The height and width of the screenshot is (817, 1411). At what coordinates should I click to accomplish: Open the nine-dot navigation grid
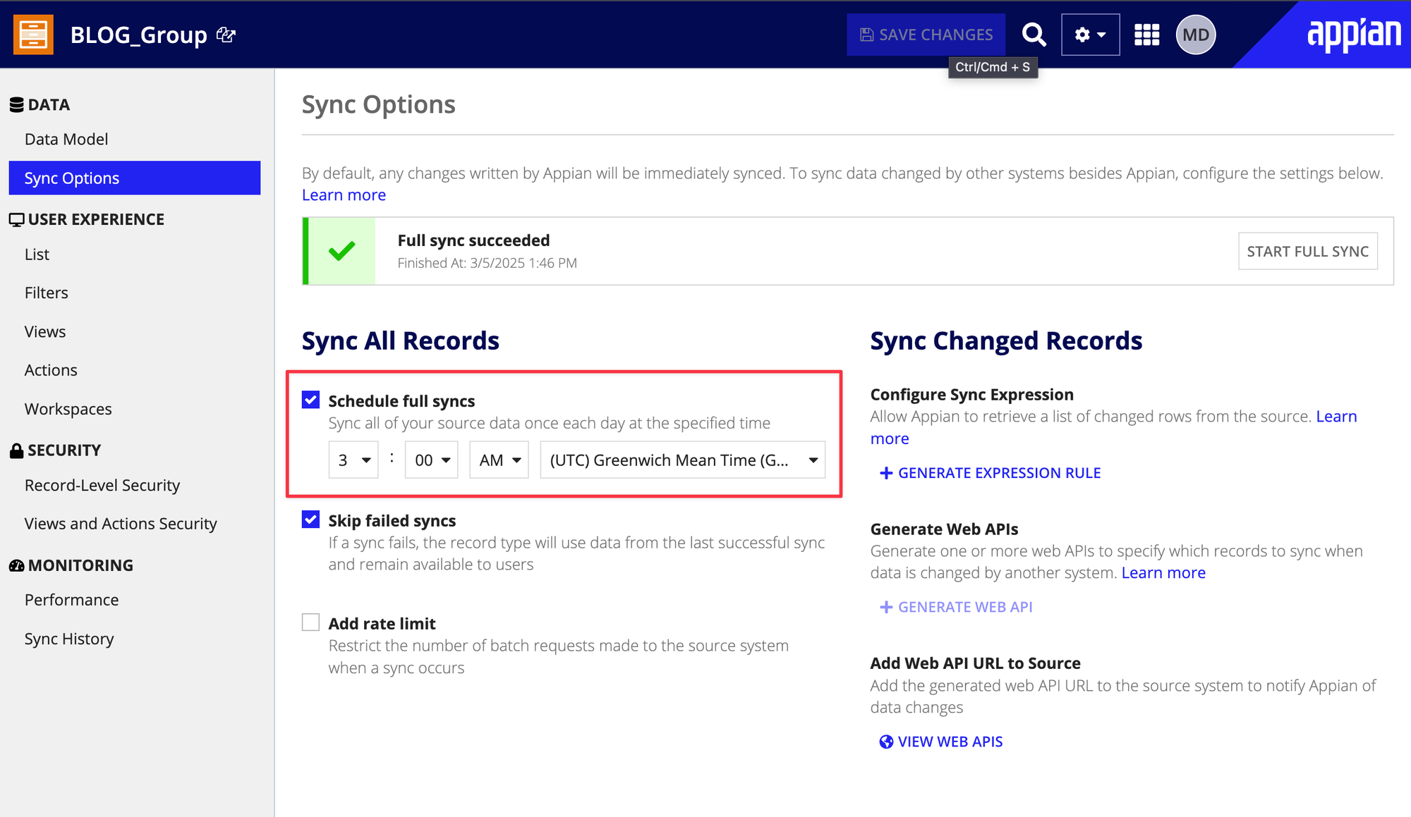(1146, 35)
